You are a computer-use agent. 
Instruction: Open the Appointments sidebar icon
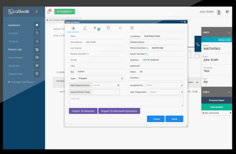click(37, 58)
